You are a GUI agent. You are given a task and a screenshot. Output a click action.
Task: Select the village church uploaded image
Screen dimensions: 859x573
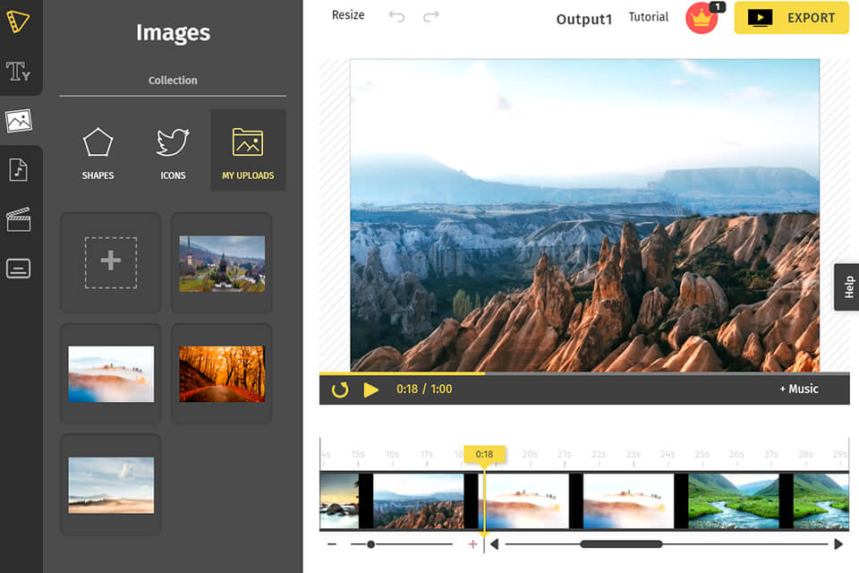(x=222, y=263)
